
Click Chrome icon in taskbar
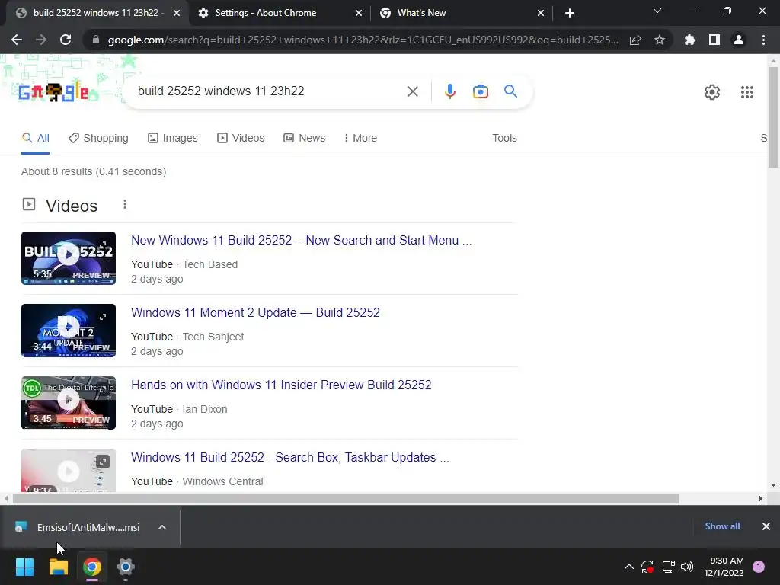click(x=92, y=567)
